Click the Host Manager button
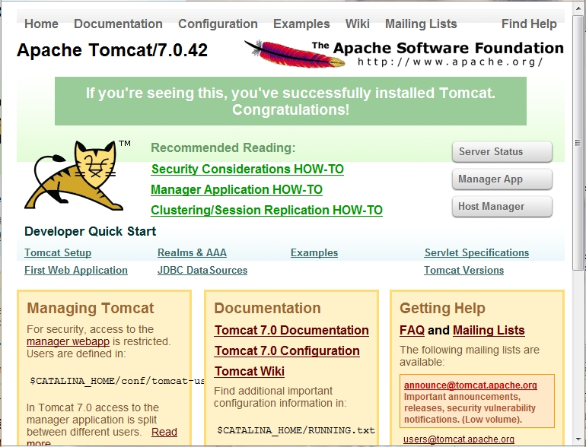586x447 pixels. [x=502, y=207]
